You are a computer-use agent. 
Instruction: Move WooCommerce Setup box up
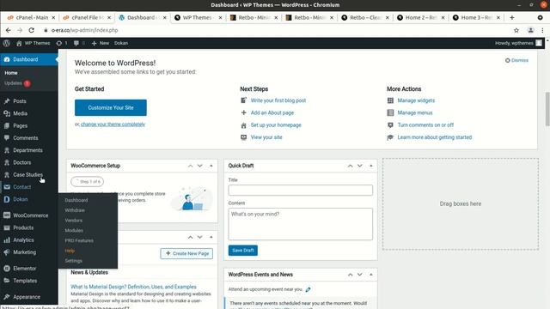[x=190, y=166]
